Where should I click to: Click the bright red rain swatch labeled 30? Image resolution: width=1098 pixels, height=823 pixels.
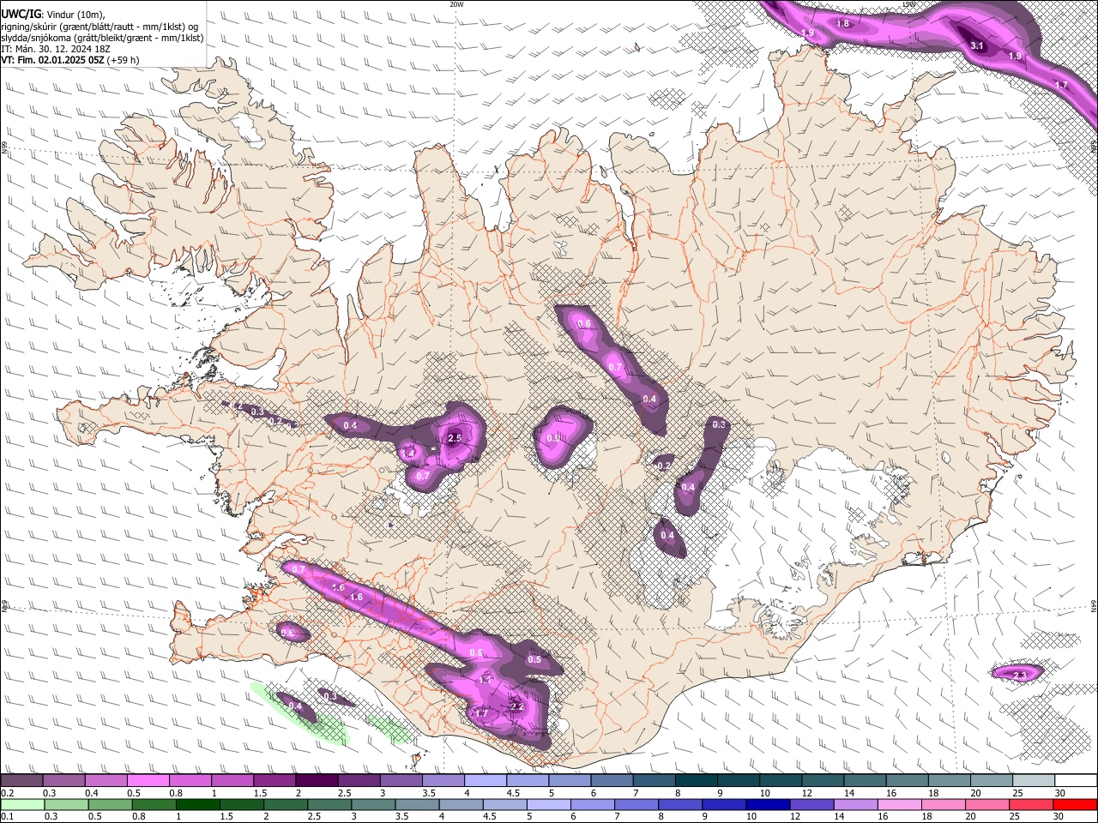(1075, 804)
